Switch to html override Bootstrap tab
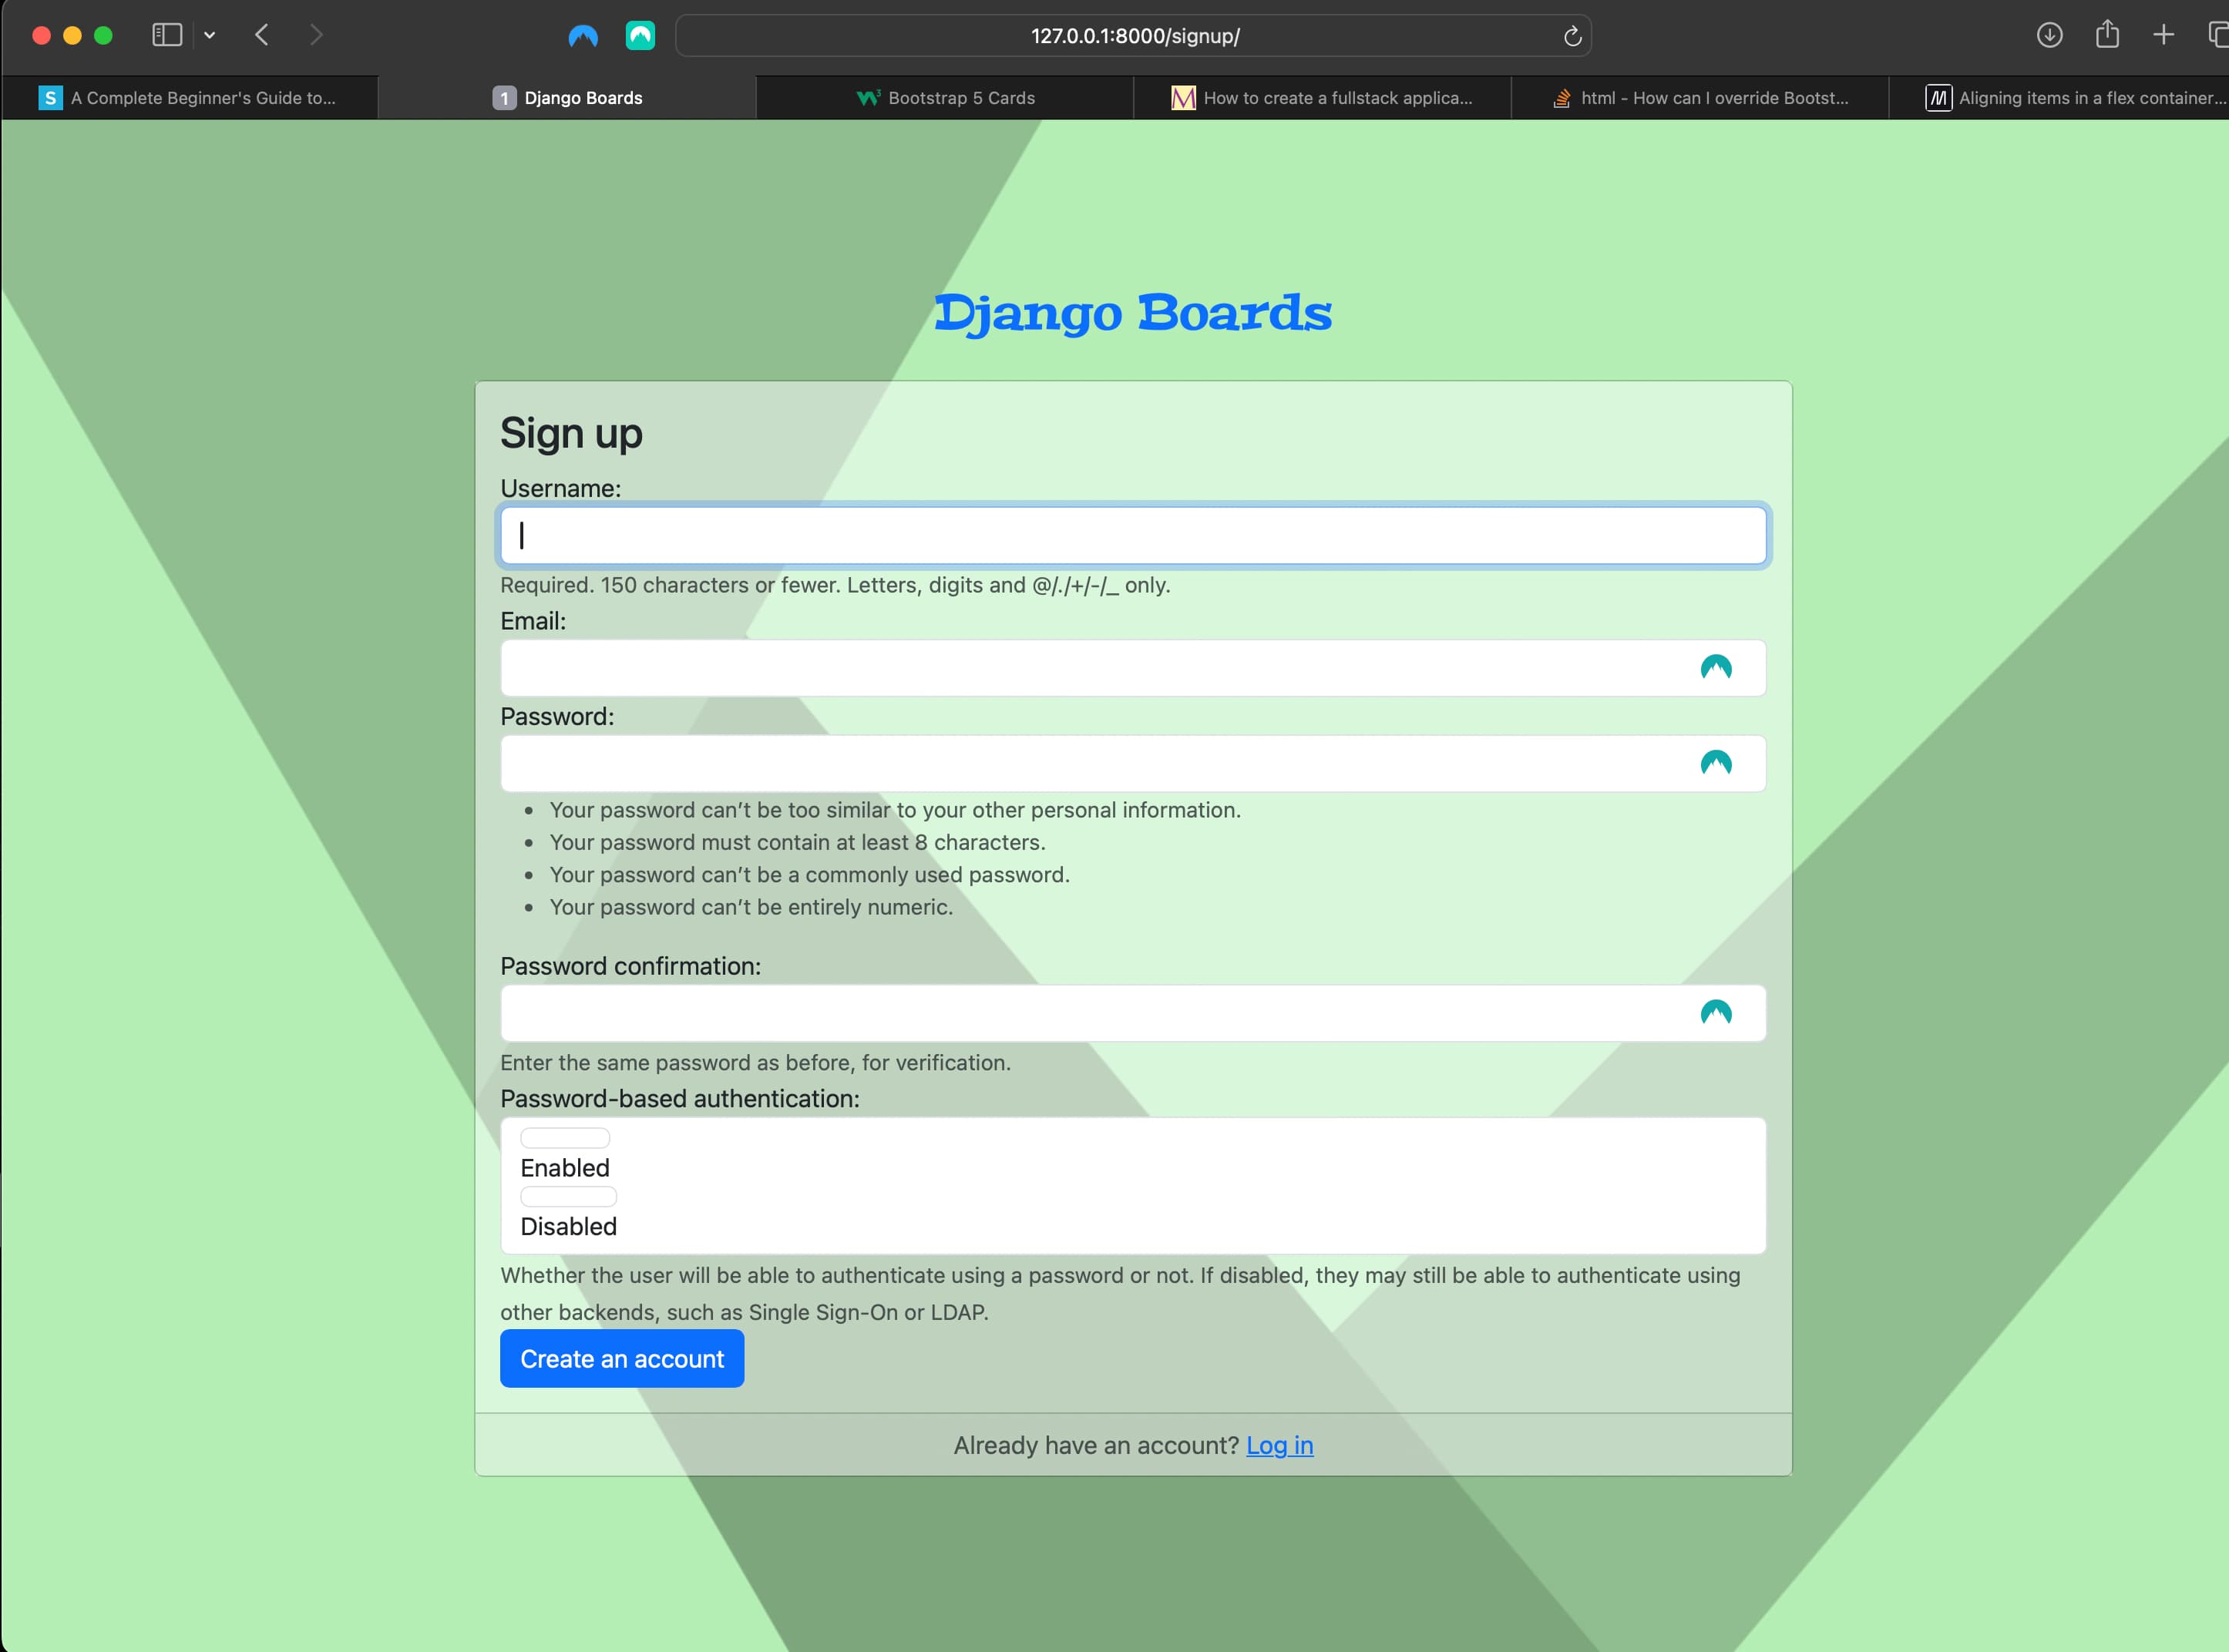The width and height of the screenshot is (2229, 1652). [x=1700, y=98]
